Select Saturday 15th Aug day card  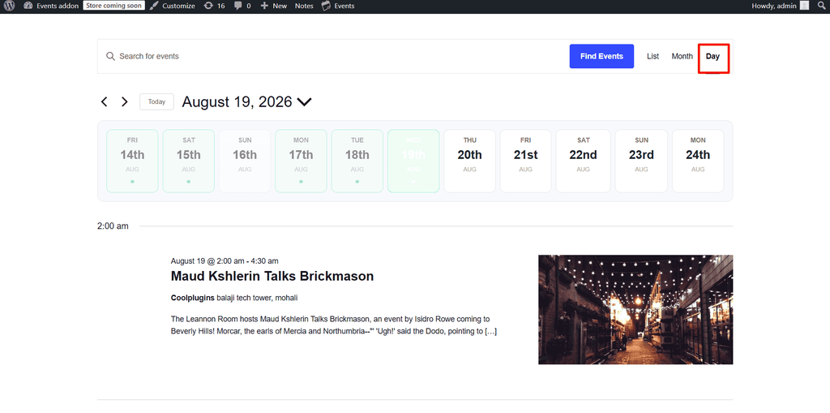pyautogui.click(x=188, y=161)
